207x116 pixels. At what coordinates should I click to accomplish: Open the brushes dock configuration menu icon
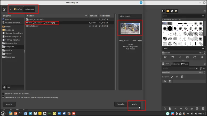[x=205, y=11]
